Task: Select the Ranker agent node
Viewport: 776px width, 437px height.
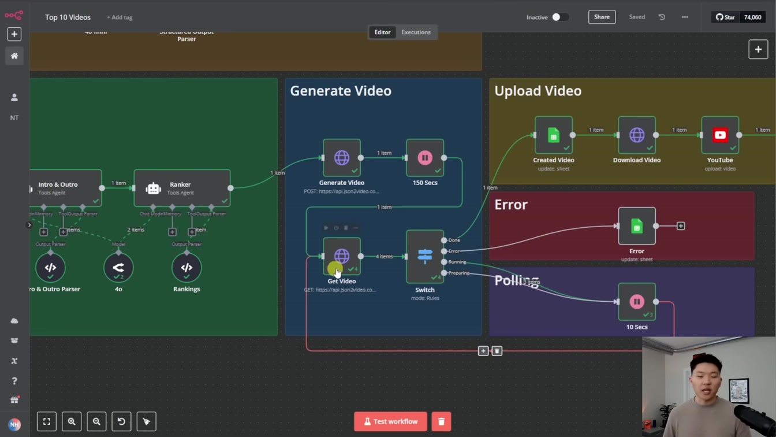Action: pyautogui.click(x=182, y=188)
